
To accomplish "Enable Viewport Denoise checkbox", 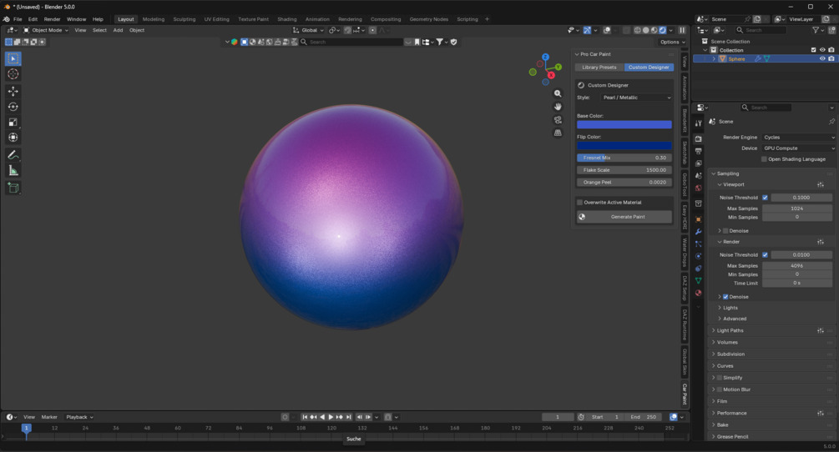I will click(725, 231).
